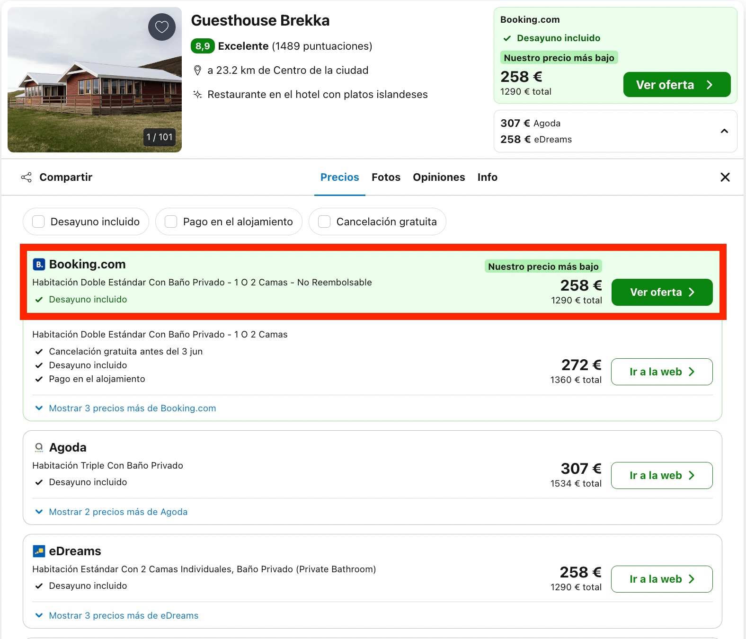Tick the Pago en el alojamiento checkbox
The image size is (746, 639).
[171, 222]
